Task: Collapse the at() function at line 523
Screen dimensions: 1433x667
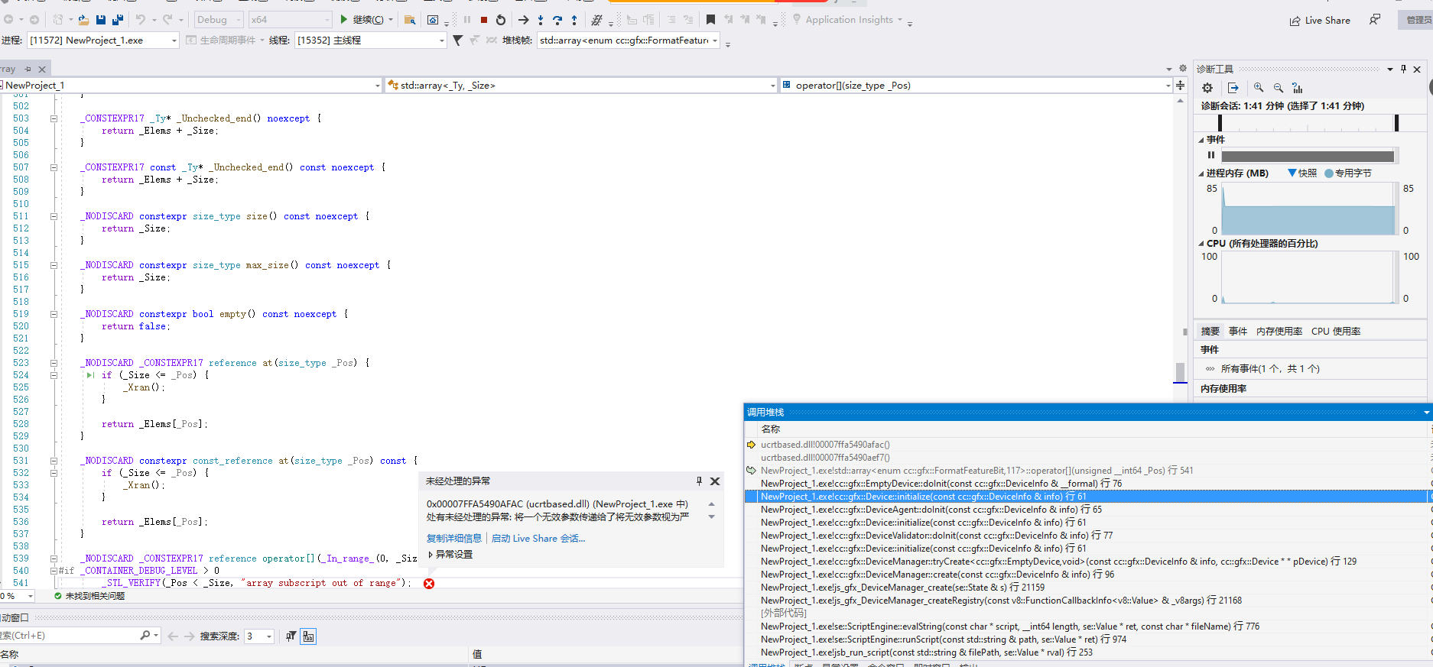Action: click(54, 363)
